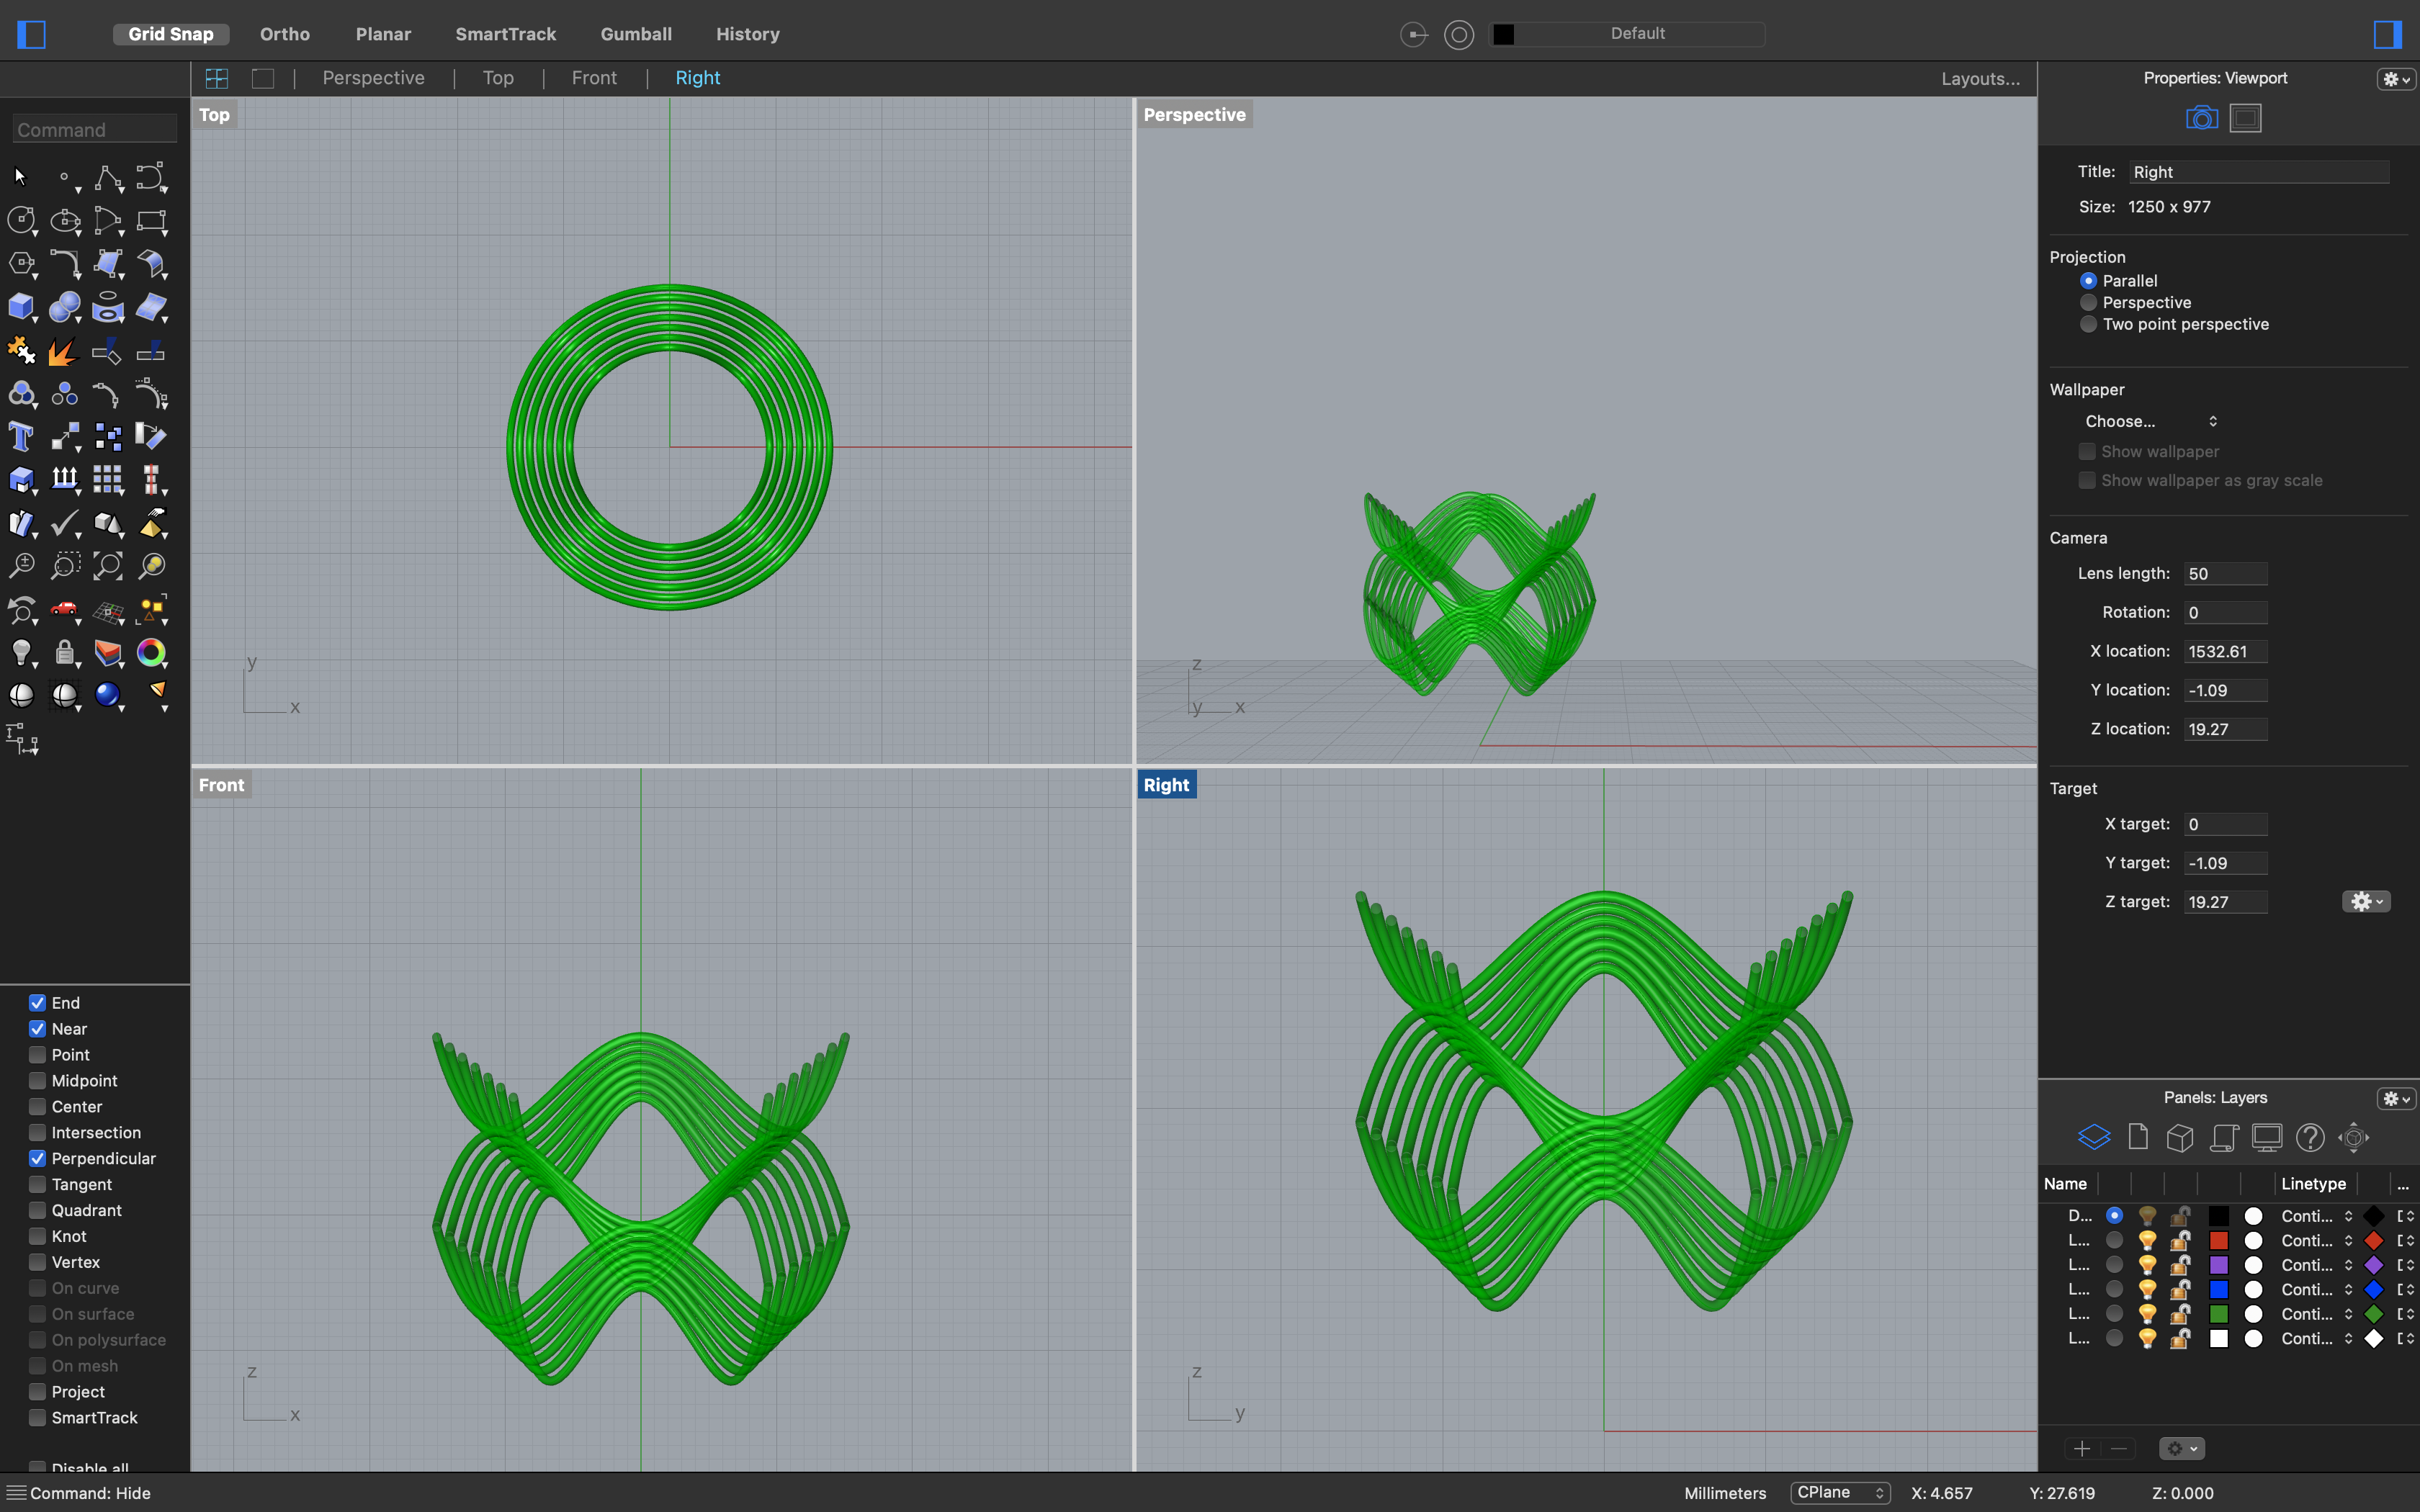This screenshot has height=1512, width=2420.
Task: Click the red car icon
Action: 64,609
